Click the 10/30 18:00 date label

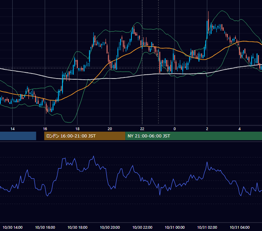[77, 227]
